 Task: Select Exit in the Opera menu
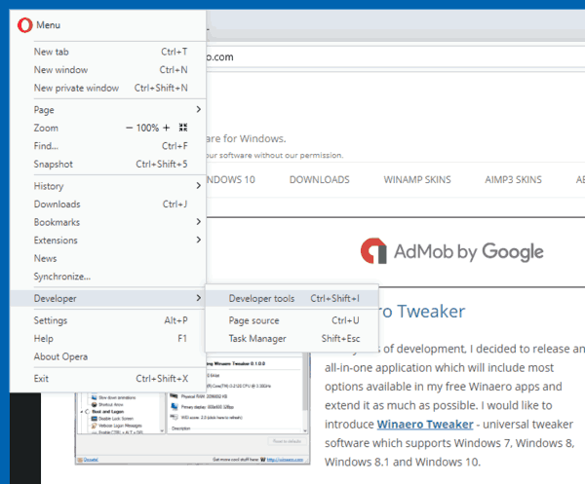[41, 378]
